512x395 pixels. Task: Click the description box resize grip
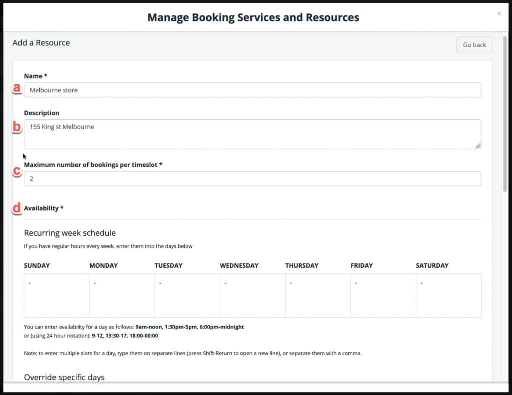(479, 146)
